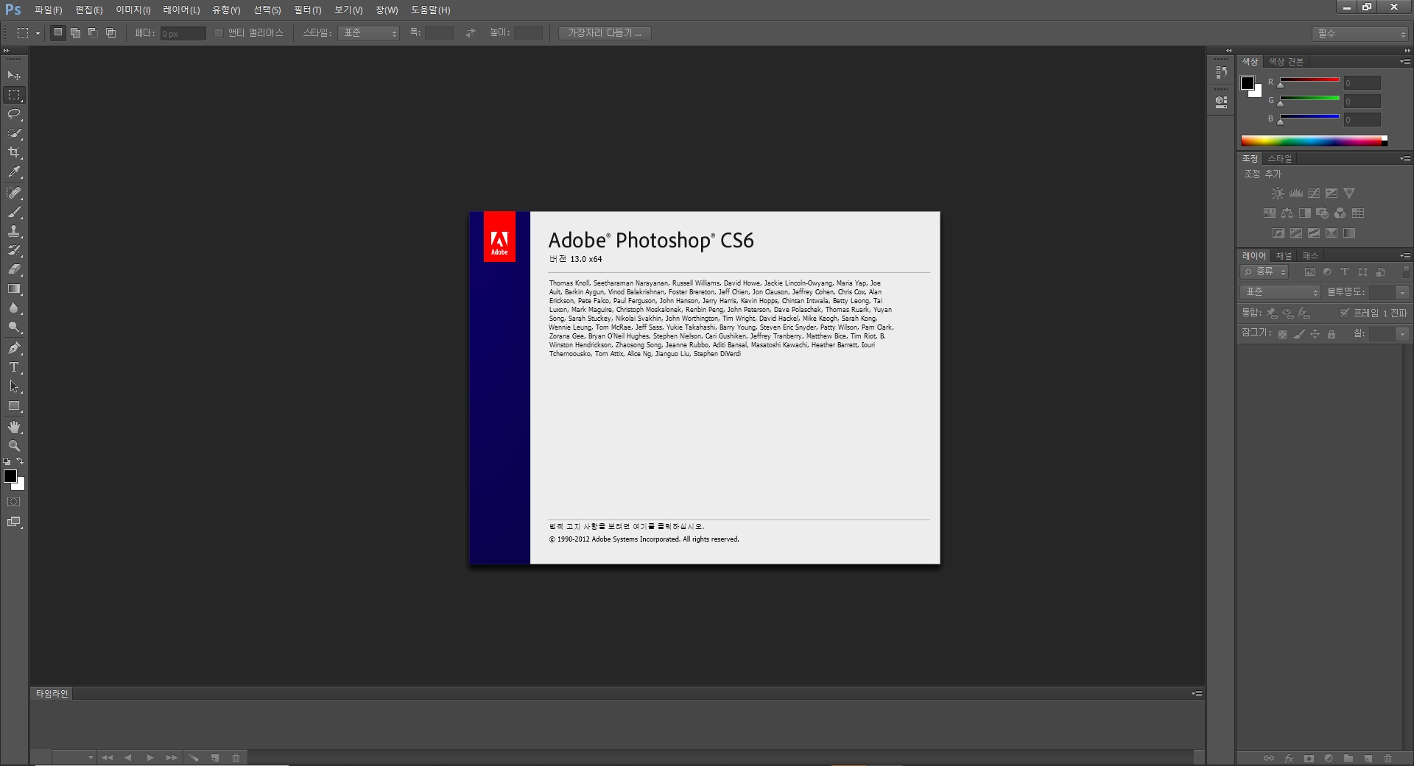The image size is (1414, 766).
Task: Click the G value input field
Action: point(1362,102)
